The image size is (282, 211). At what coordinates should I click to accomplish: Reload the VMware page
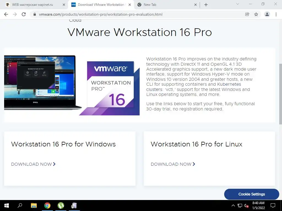pos(24,14)
